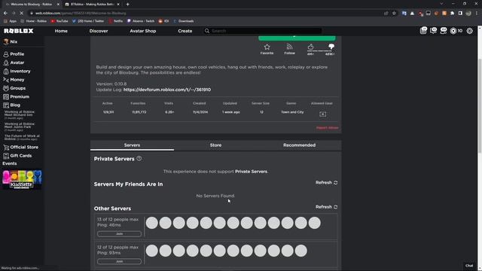
Task: Open the Chrome profile avatar
Action: coord(468,14)
